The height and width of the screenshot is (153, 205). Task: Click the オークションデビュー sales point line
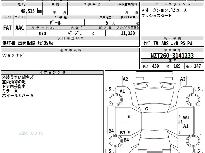pos(164,10)
